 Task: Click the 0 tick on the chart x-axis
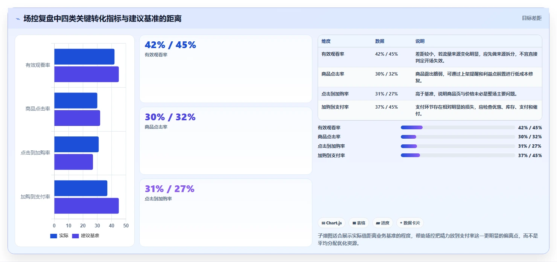click(x=54, y=226)
